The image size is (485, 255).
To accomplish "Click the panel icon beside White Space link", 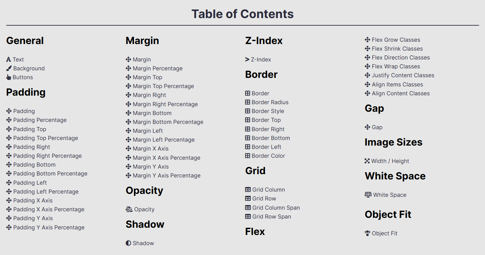I will pos(368,195).
